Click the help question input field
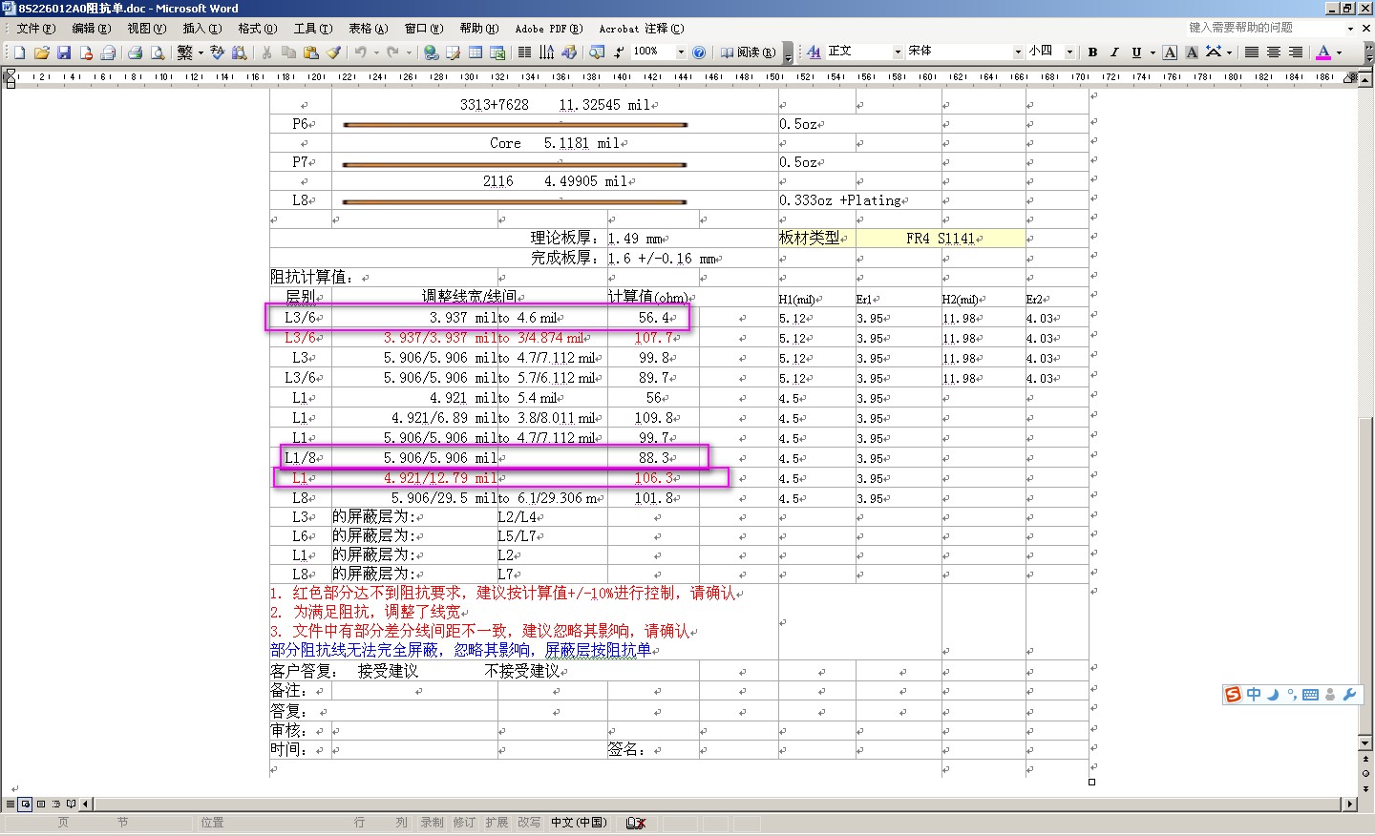 pos(1263,29)
